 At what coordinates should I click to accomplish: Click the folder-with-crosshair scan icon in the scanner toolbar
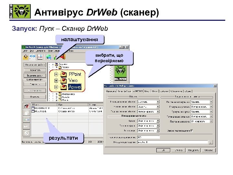(x=26, y=57)
